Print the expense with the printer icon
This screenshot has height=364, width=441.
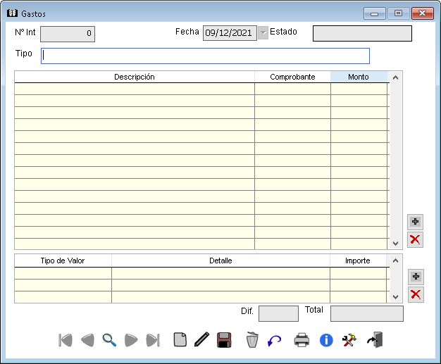click(x=302, y=340)
